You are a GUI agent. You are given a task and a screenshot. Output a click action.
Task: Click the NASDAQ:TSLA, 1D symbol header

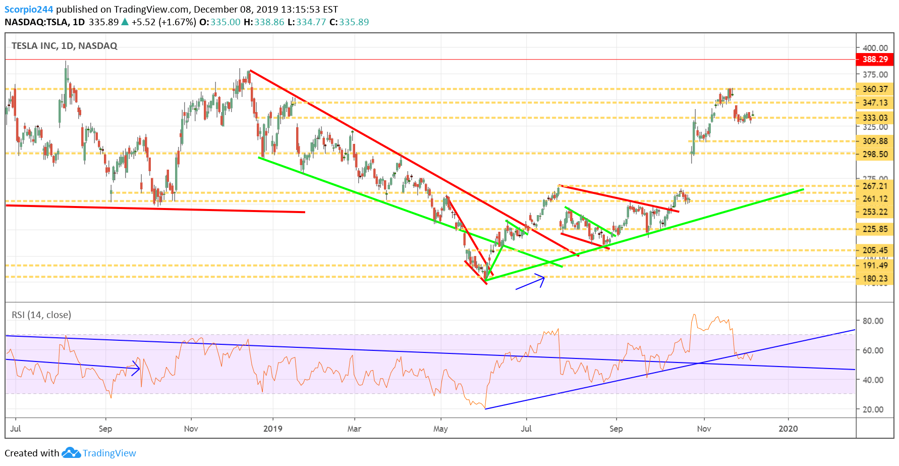point(44,22)
